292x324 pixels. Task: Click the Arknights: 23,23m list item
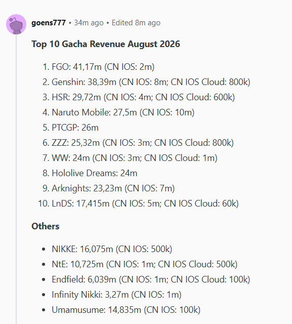point(113,188)
